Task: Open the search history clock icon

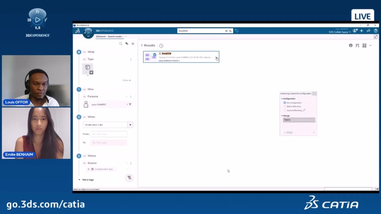Action: (x=161, y=46)
